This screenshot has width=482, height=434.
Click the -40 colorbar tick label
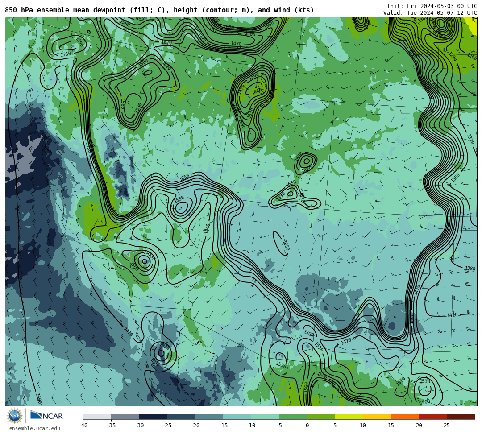tap(83, 426)
